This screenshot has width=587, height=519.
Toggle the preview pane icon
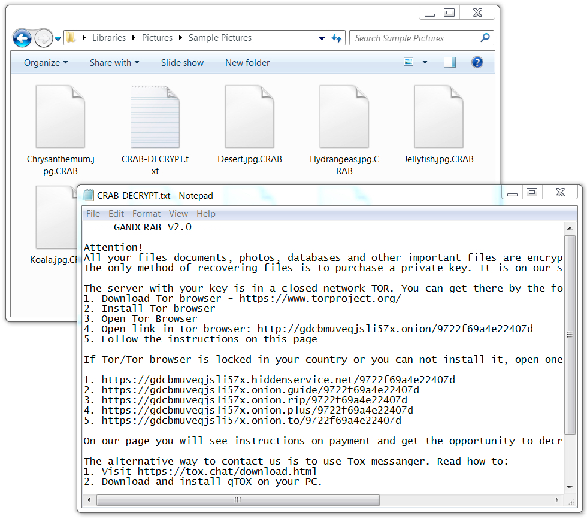click(x=450, y=62)
